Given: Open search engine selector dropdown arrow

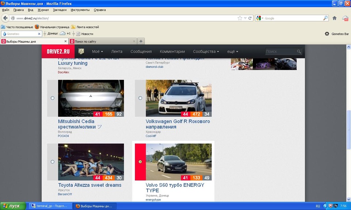Looking at the screenshot, I should 263,18.
